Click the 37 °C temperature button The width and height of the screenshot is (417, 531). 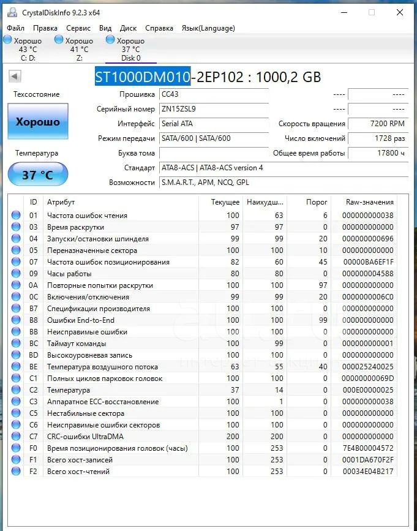[37, 174]
